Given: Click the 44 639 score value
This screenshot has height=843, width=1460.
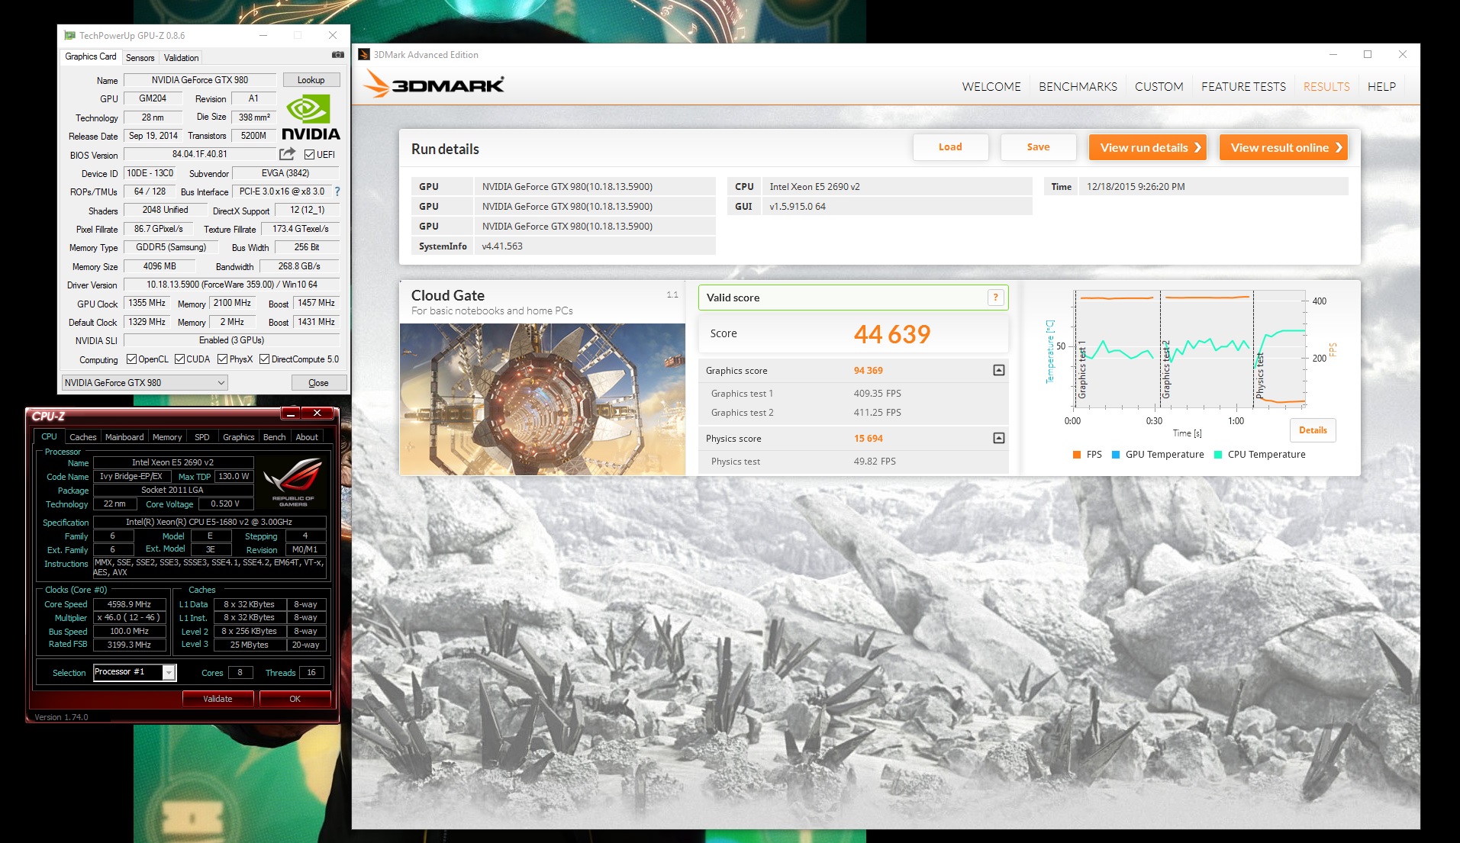Looking at the screenshot, I should click(891, 334).
